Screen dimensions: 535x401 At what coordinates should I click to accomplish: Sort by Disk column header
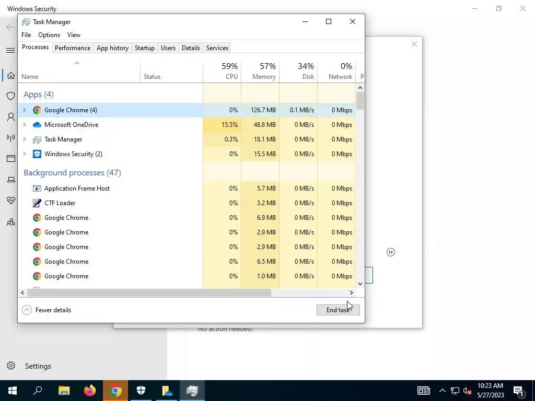pyautogui.click(x=298, y=72)
